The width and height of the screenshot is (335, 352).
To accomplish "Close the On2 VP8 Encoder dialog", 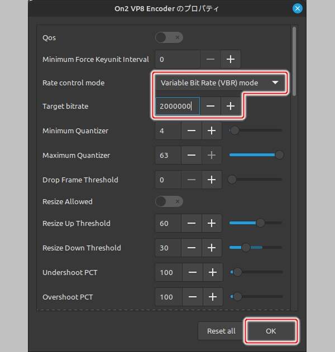I will 298,8.
